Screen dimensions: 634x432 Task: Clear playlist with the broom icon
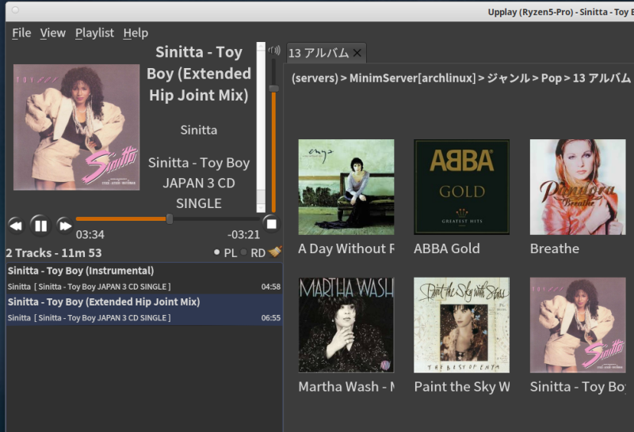pyautogui.click(x=275, y=252)
